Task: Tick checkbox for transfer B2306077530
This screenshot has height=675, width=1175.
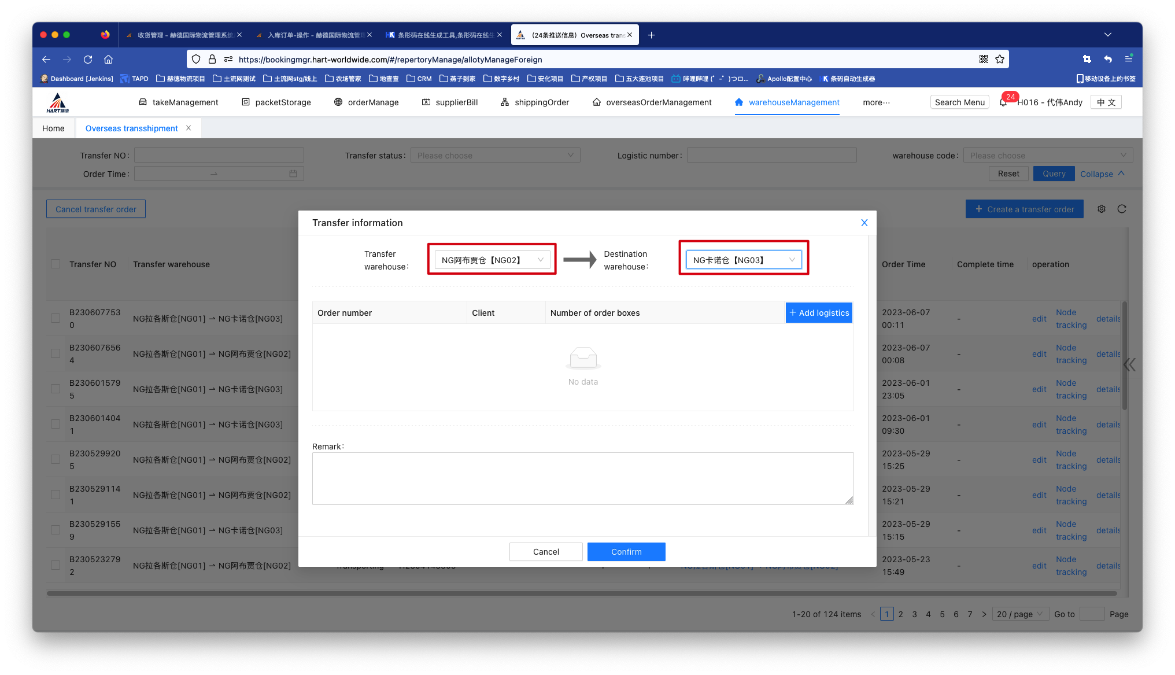Action: coord(56,319)
